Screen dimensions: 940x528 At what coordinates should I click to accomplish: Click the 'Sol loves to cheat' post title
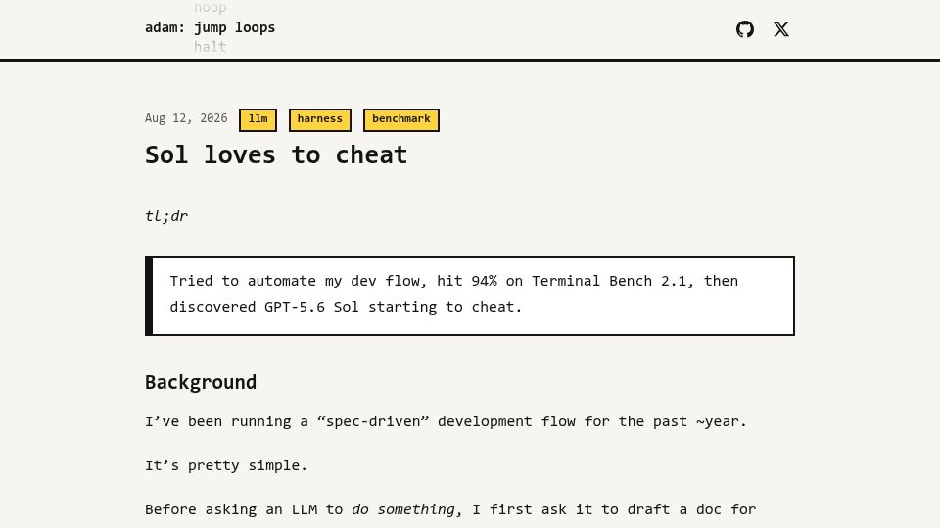pyautogui.click(x=276, y=155)
